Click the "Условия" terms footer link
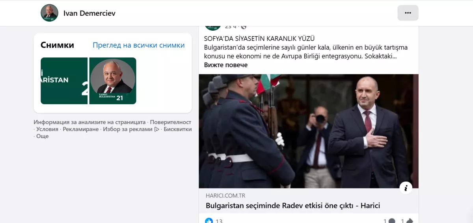Screen dimensions: 473x223 point(47,129)
